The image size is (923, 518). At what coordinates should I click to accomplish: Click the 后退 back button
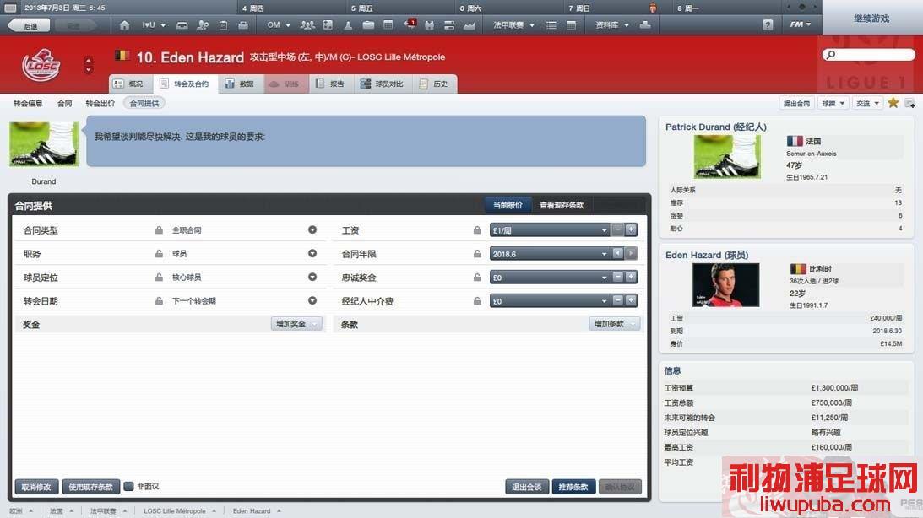28,25
